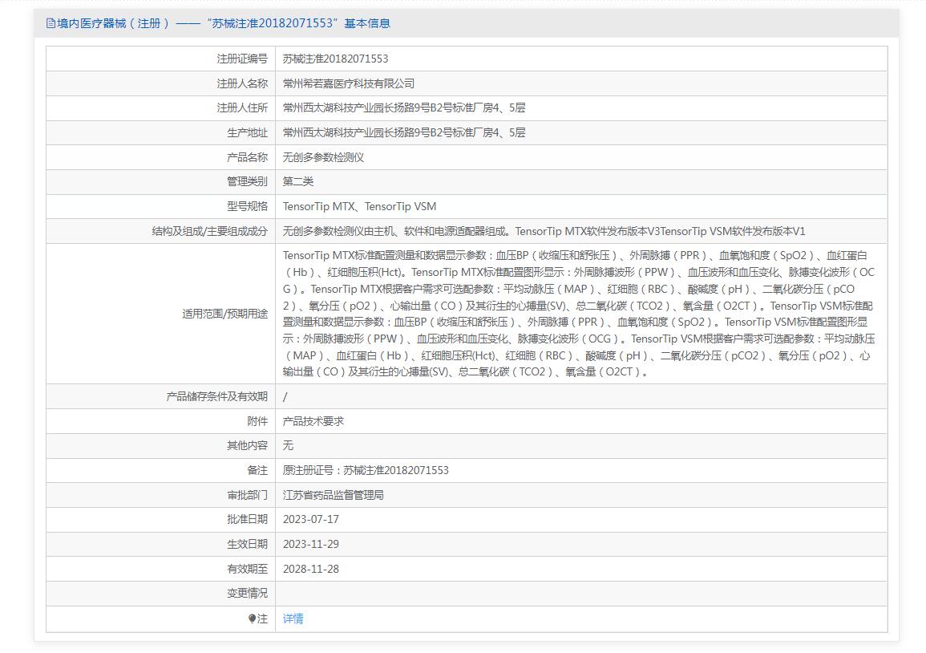Select model value TensorTip MTX、TensorTip VSM

coord(360,206)
